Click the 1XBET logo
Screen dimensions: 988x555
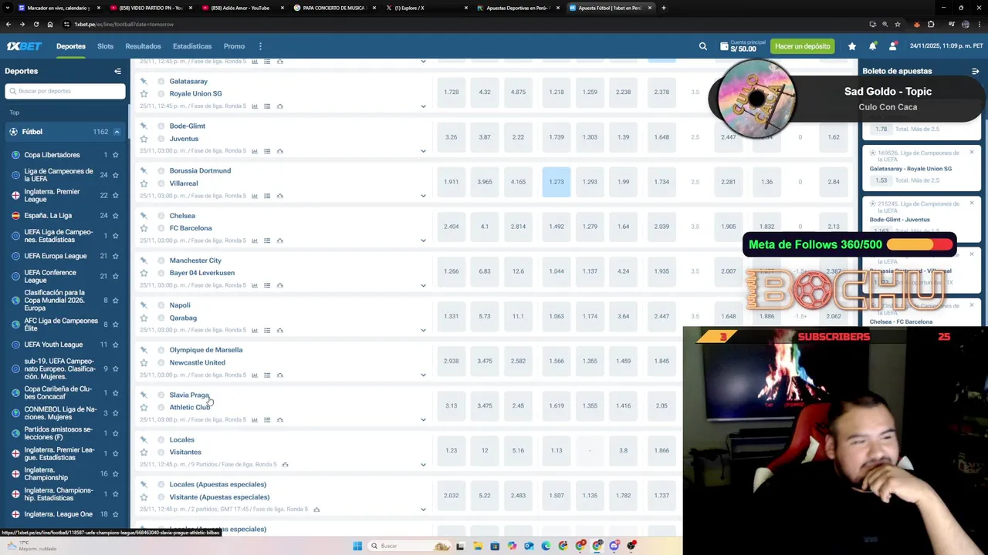coord(24,46)
